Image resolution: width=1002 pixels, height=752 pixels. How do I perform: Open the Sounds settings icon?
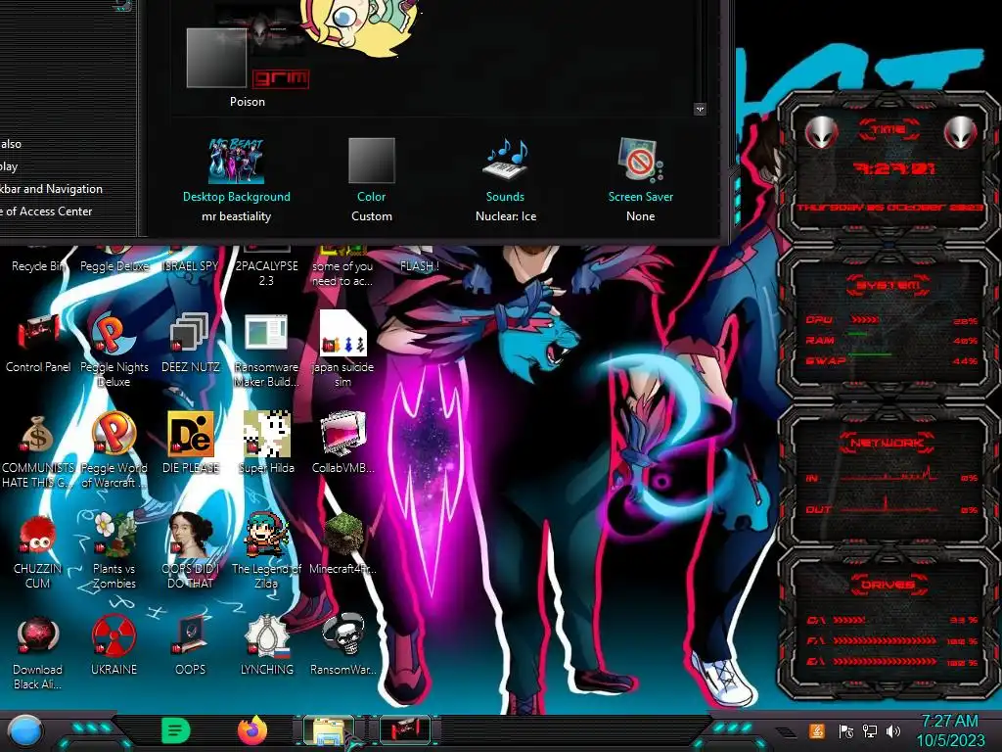click(x=506, y=180)
